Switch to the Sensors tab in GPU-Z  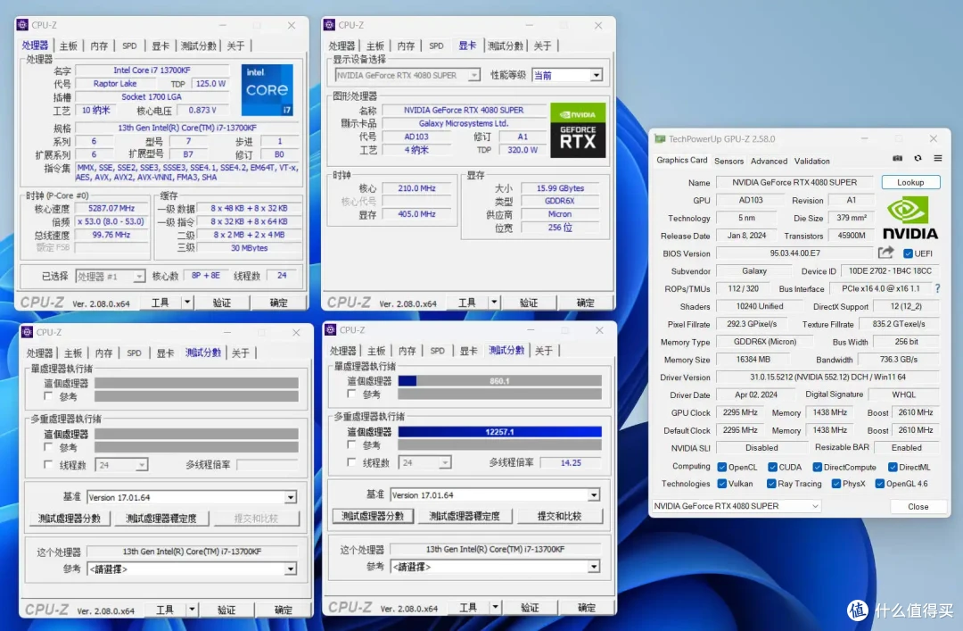point(728,161)
